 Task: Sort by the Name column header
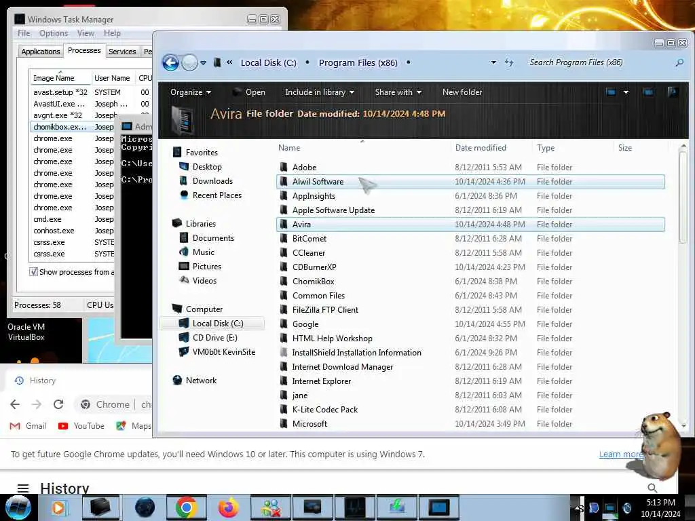point(364,148)
